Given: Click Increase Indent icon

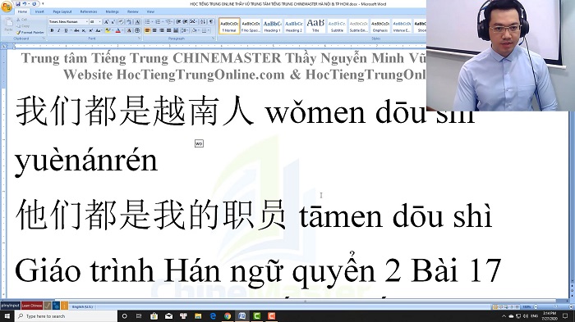Looking at the screenshot, I should (185, 21).
